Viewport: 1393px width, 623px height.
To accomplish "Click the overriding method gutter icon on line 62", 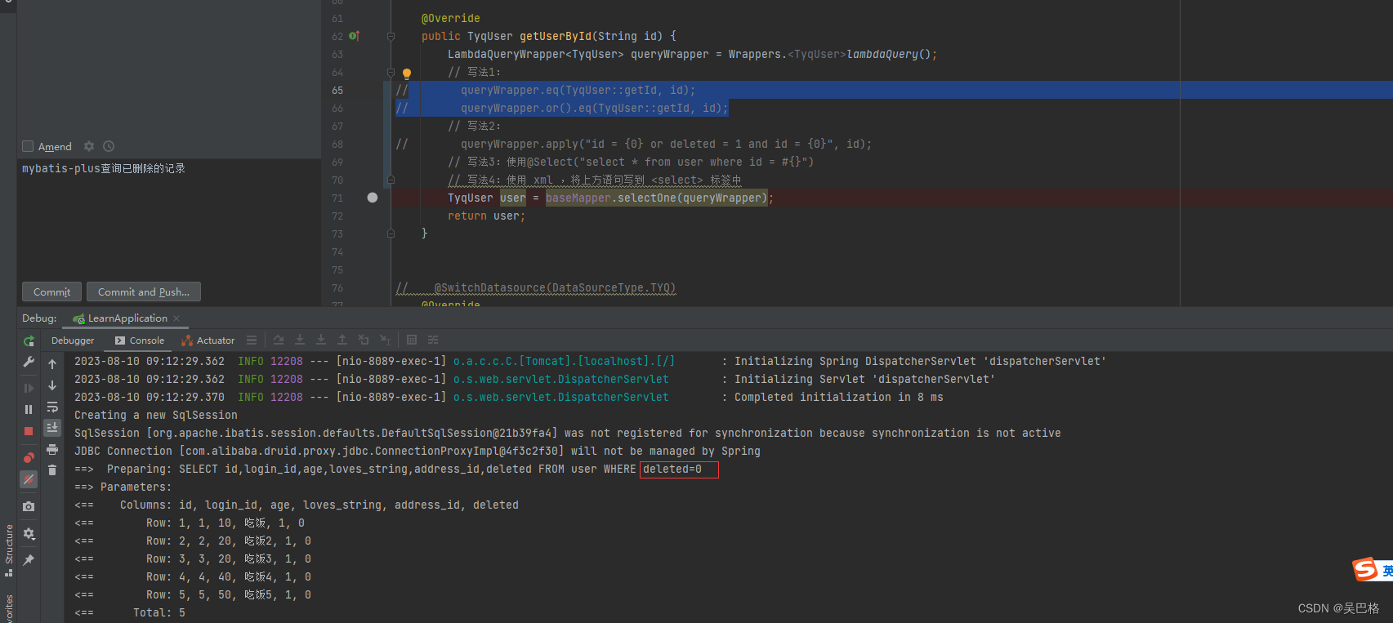I will (355, 36).
